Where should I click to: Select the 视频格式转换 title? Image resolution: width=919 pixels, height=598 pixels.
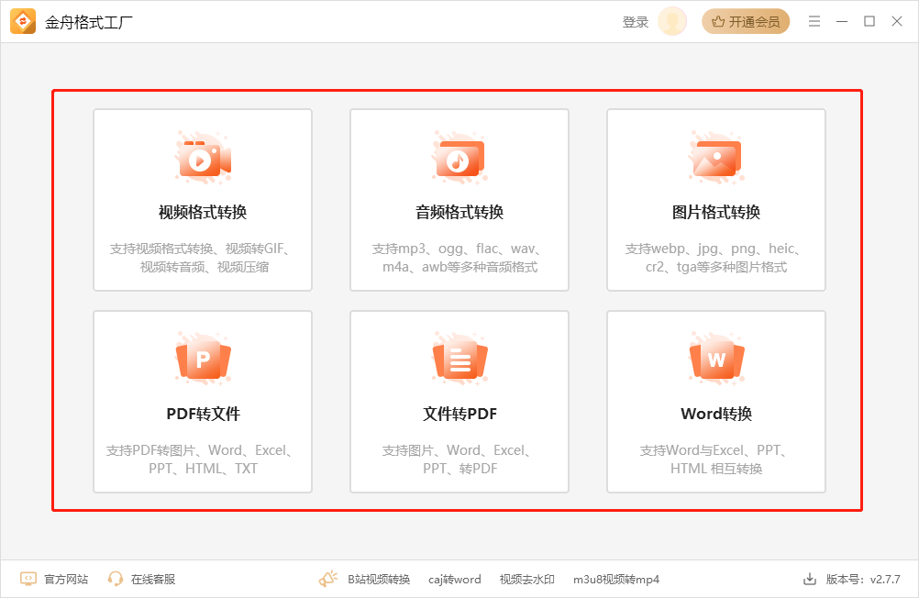click(203, 212)
